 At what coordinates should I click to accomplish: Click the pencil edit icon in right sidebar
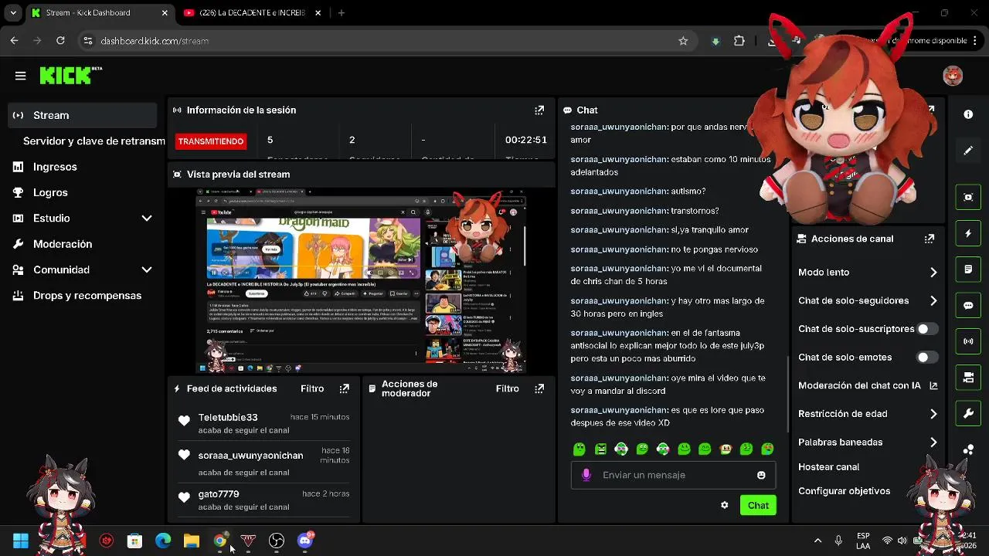(x=968, y=151)
